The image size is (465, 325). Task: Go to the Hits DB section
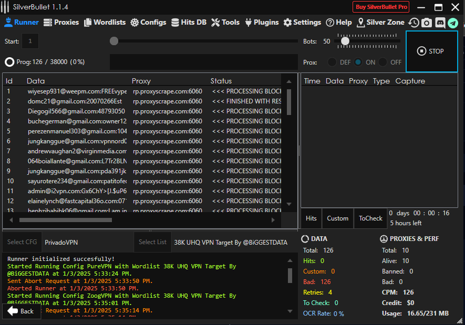click(x=189, y=23)
